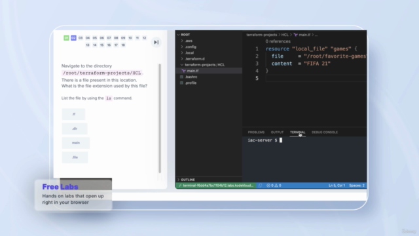419x236 pixels.
Task: Expand the .config folder
Action: click(x=191, y=47)
